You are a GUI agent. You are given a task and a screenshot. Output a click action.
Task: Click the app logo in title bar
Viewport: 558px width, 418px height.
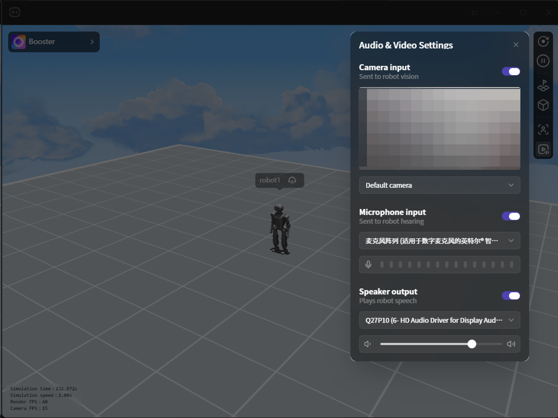point(15,12)
